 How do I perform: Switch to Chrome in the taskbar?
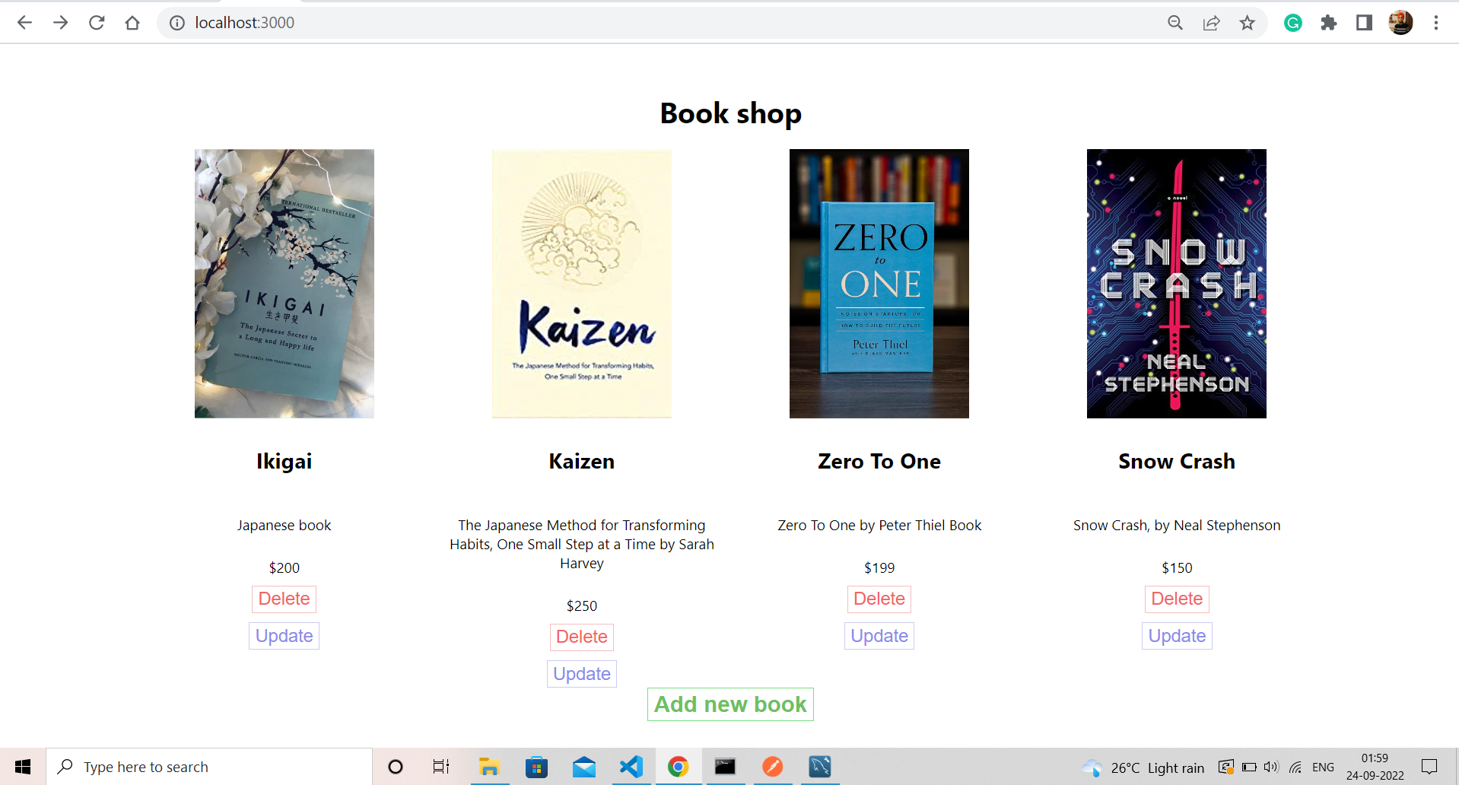678,767
